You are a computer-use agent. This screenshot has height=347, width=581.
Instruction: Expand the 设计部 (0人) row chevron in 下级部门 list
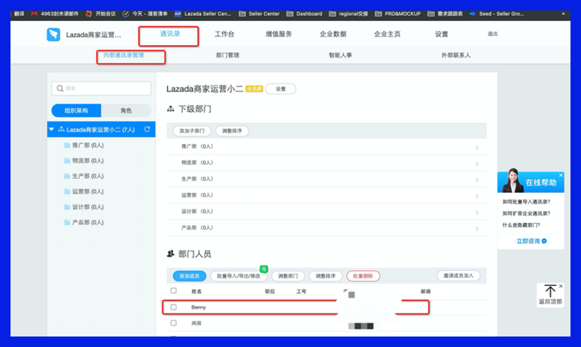click(477, 212)
